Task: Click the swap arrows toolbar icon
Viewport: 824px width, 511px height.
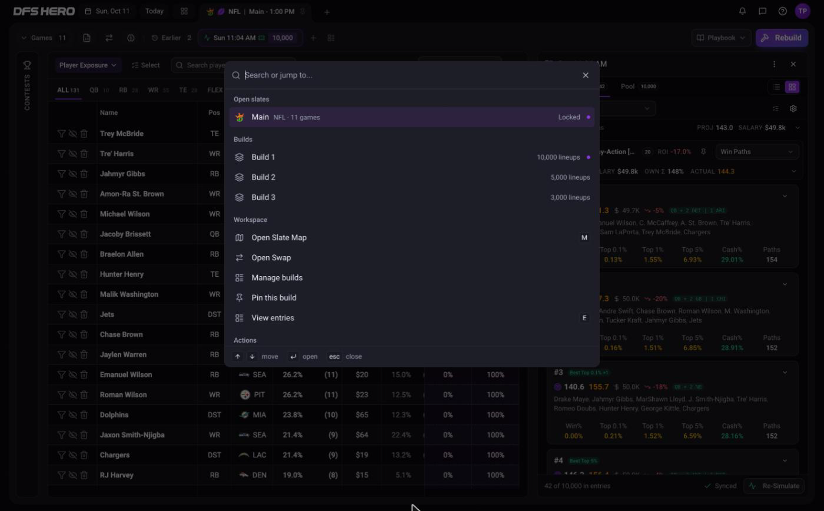Action: tap(109, 38)
